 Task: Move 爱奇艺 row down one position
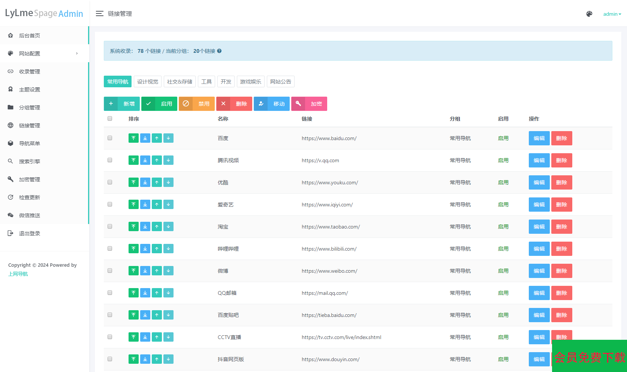(168, 205)
